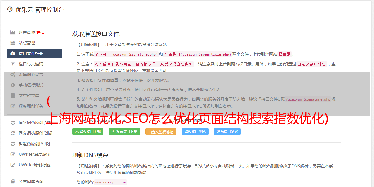
Task: Click the 获取推送接口文件 heading
Action: pos(96,34)
